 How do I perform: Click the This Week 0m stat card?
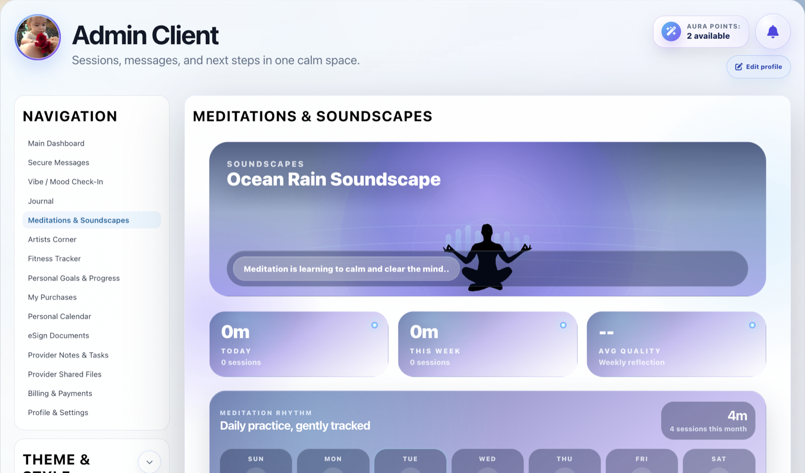pyautogui.click(x=488, y=344)
